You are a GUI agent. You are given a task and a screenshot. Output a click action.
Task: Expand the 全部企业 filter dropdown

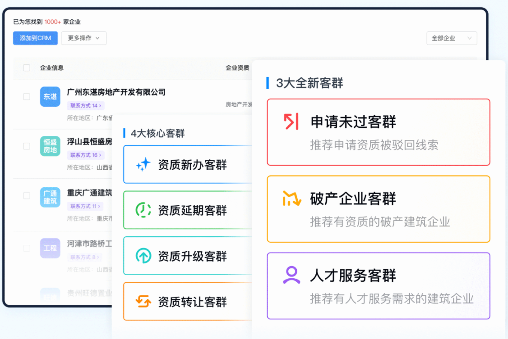point(452,38)
